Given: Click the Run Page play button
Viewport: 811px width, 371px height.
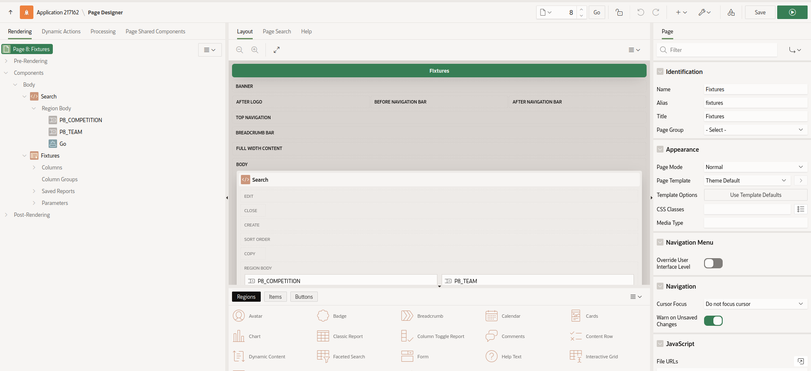Looking at the screenshot, I should pyautogui.click(x=792, y=12).
